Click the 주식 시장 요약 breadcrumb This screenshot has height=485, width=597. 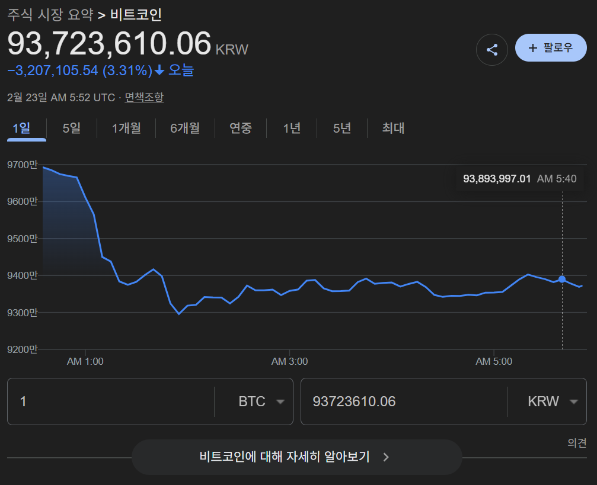pos(50,15)
